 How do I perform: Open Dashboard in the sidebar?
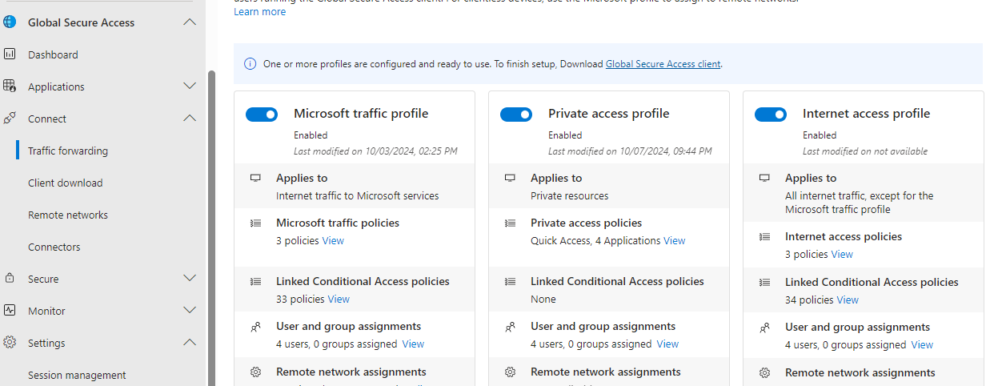pos(53,54)
